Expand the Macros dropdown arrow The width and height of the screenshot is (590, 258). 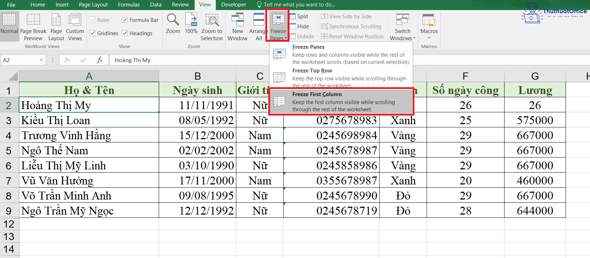point(429,38)
